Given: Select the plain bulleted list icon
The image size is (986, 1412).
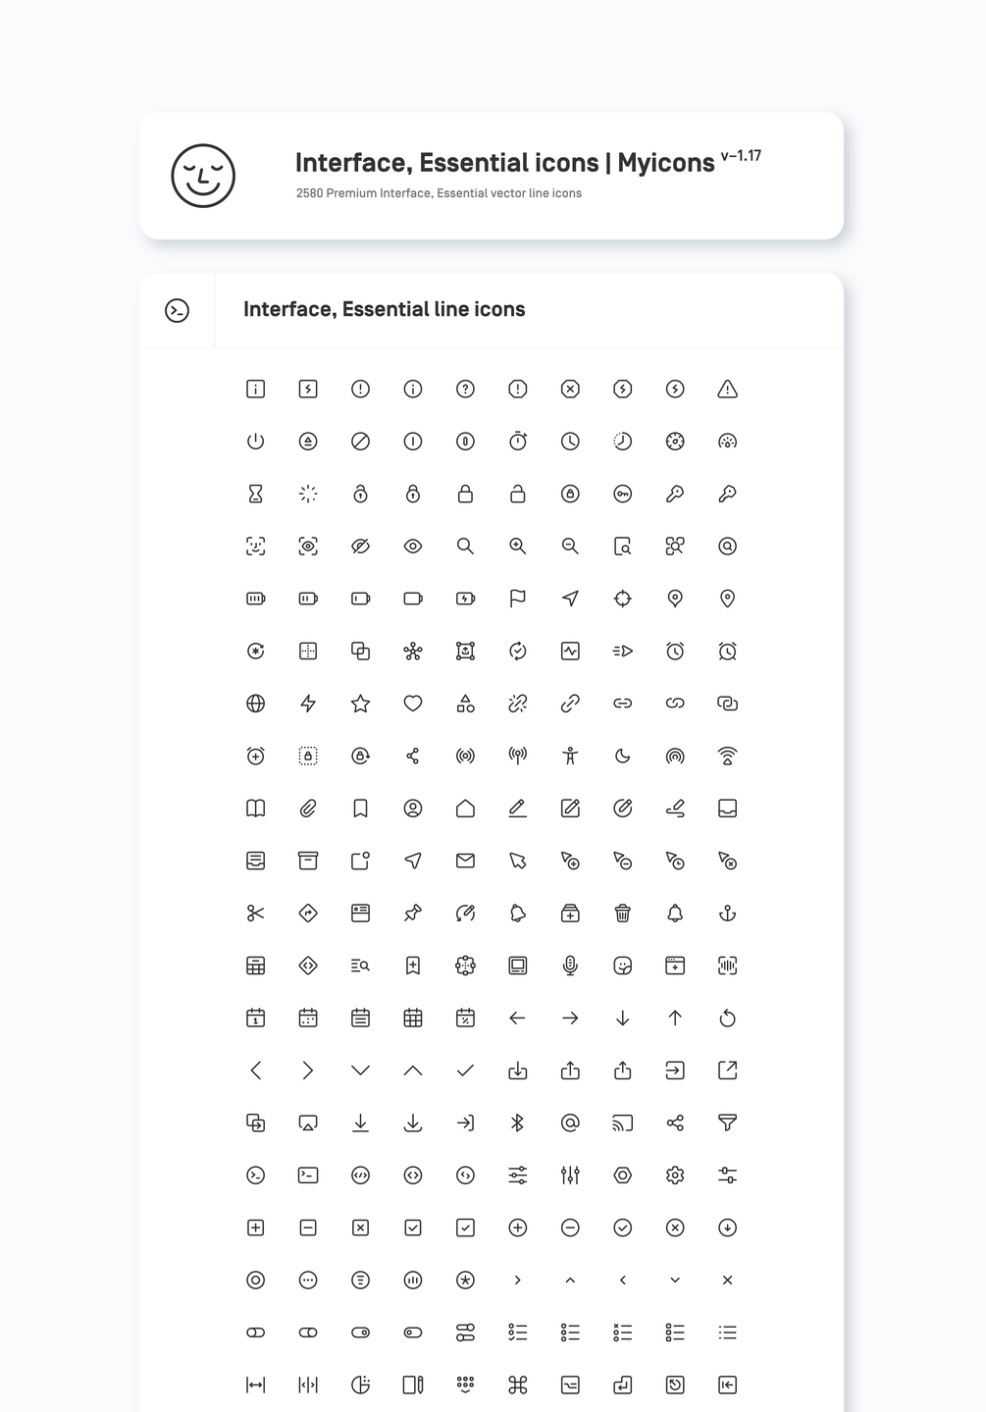Looking at the screenshot, I should coord(727,1333).
